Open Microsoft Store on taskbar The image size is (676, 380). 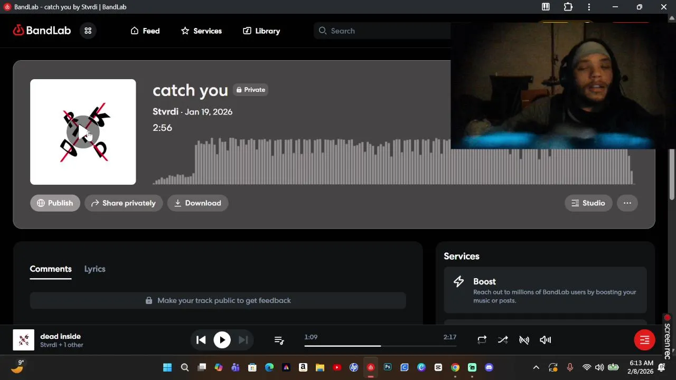[x=252, y=367]
